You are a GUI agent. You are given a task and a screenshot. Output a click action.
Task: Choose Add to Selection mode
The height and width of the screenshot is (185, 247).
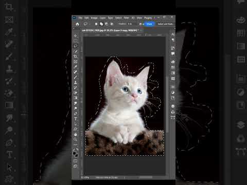point(101,24)
